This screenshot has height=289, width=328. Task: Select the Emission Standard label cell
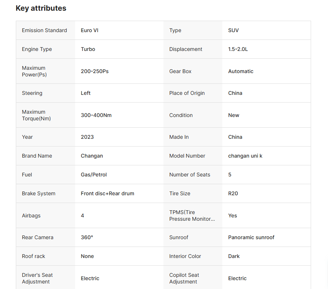tap(45, 30)
